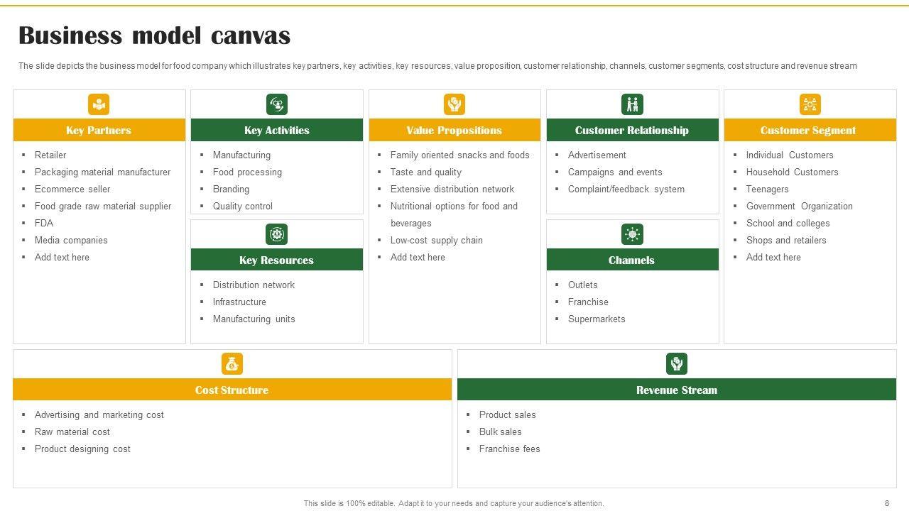
Task: Select the slide description subtitle text
Action: pos(437,66)
